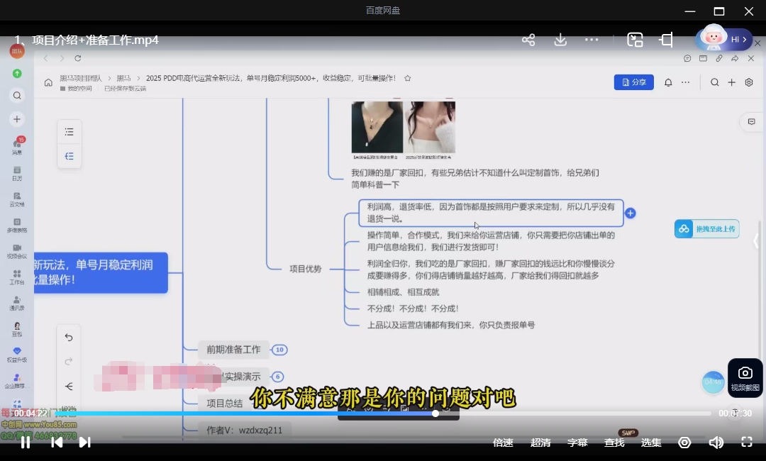
Task: Open sidebar search magnifier icon
Action: [17, 95]
